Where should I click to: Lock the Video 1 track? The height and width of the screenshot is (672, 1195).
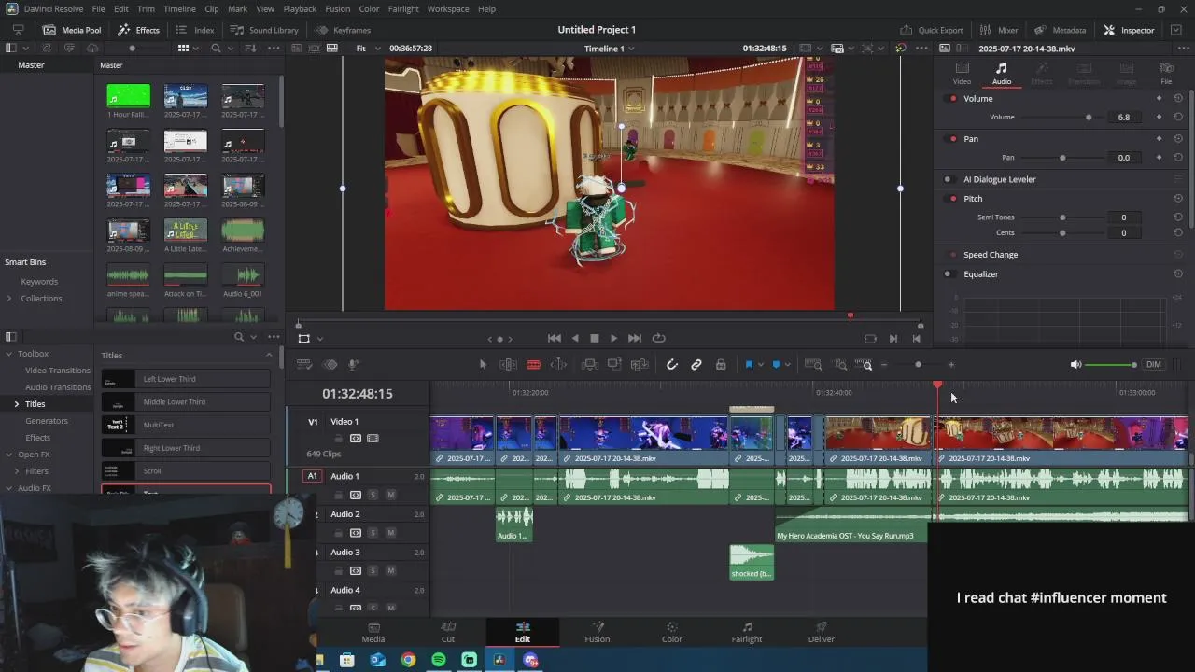(x=338, y=439)
